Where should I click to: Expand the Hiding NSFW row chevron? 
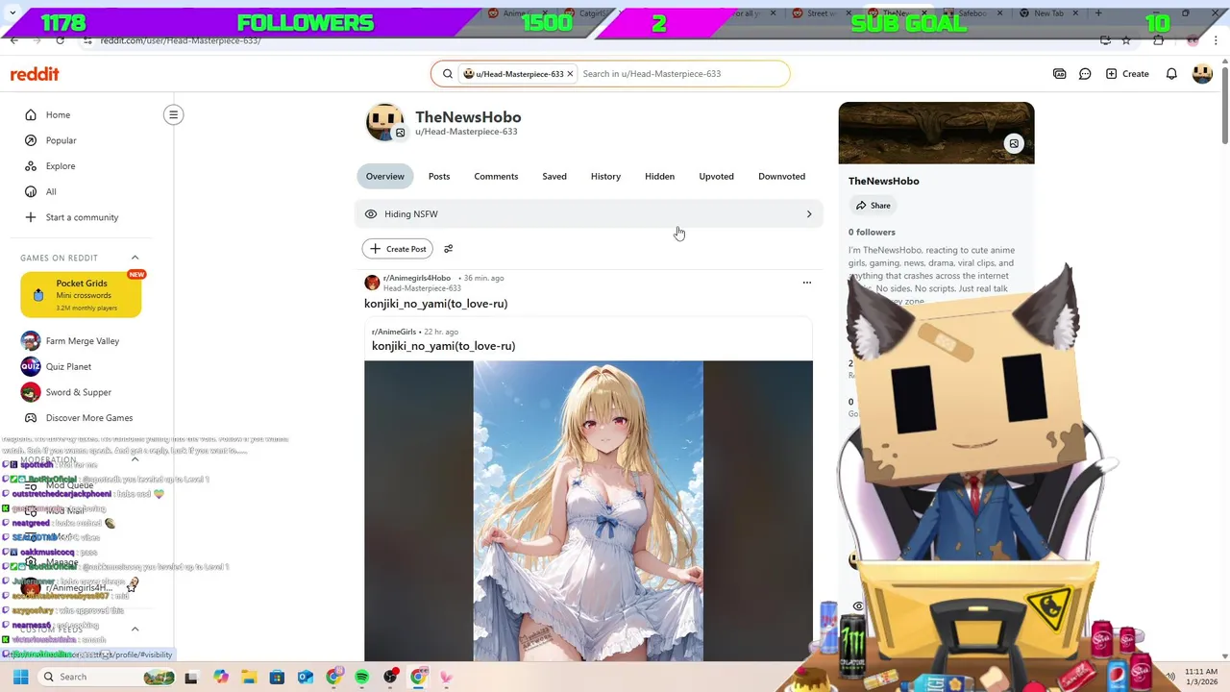coord(809,214)
